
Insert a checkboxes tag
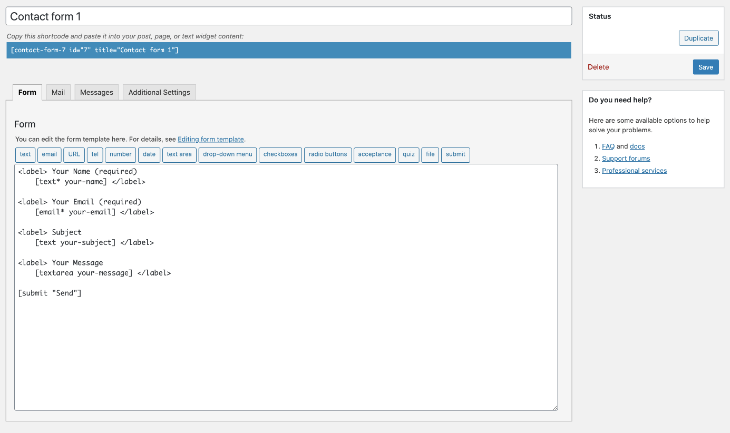(x=280, y=154)
